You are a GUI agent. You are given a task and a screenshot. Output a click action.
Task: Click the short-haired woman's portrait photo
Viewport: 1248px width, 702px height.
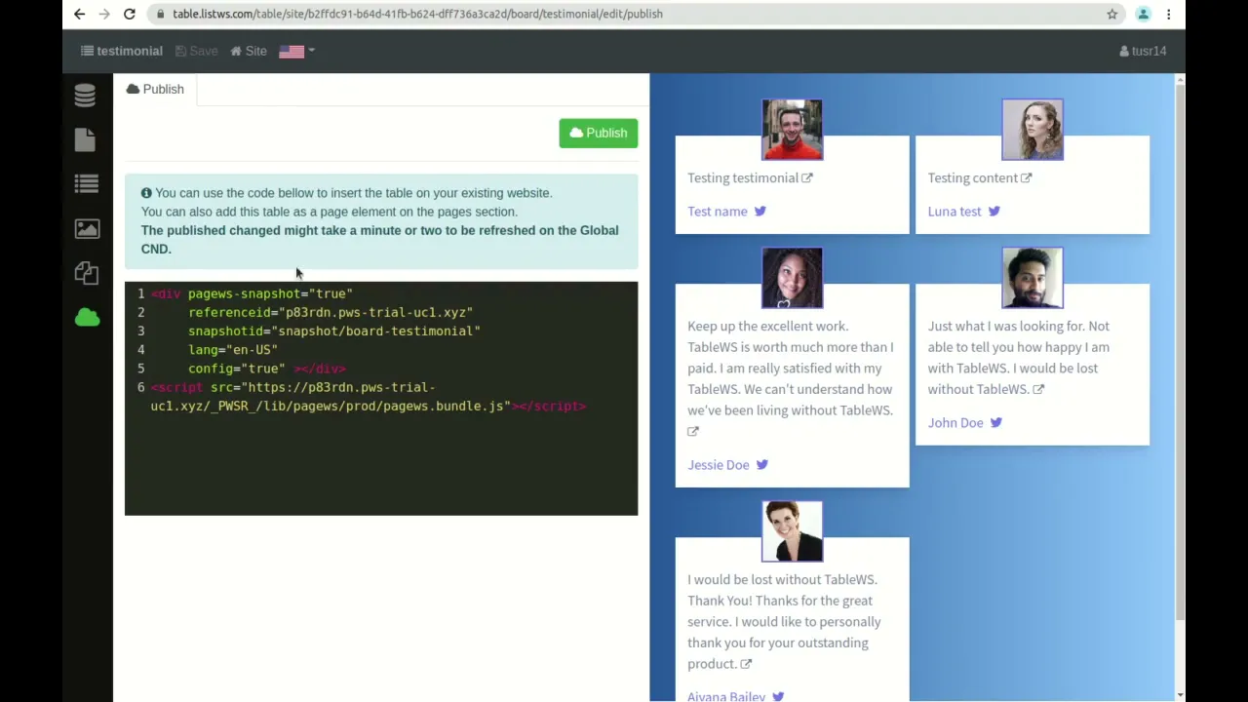click(x=792, y=531)
